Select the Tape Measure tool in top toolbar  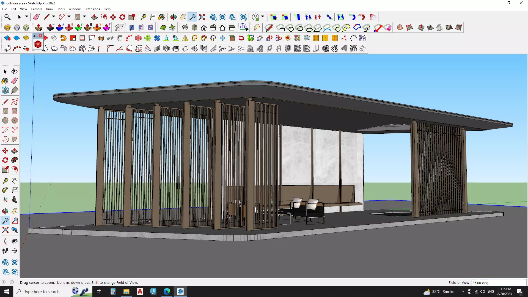[143, 17]
